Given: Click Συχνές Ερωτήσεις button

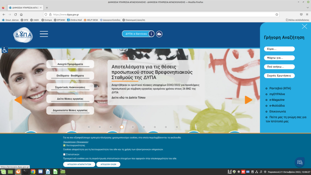Looking at the screenshot, I should click(x=279, y=76).
